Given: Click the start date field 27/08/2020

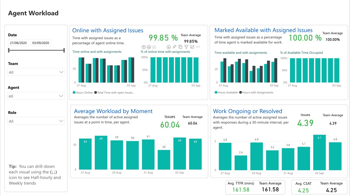Looking at the screenshot, I should 18,43.
